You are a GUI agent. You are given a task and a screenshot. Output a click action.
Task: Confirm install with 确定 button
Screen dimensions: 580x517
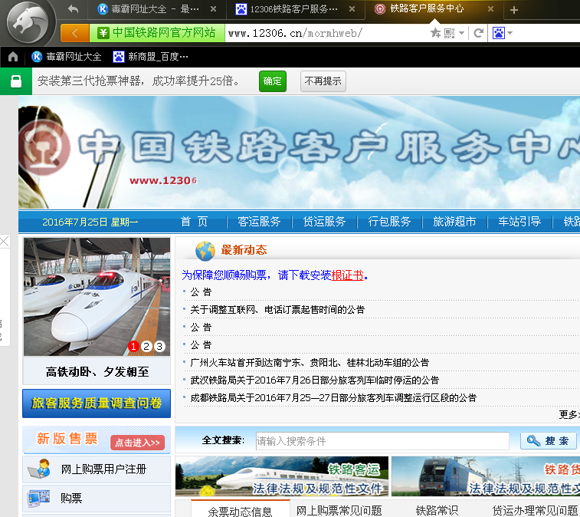(273, 81)
